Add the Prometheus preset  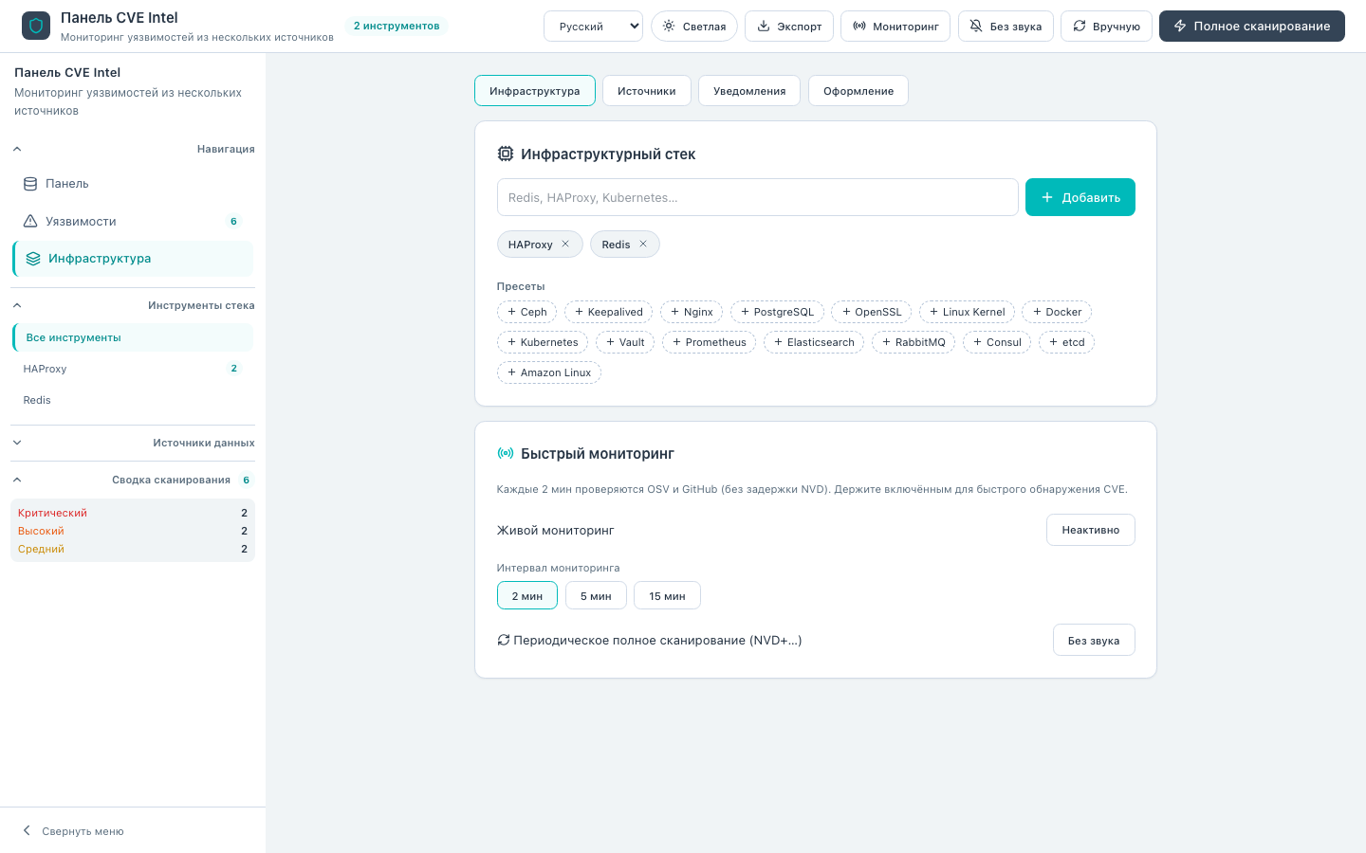pyautogui.click(x=709, y=342)
